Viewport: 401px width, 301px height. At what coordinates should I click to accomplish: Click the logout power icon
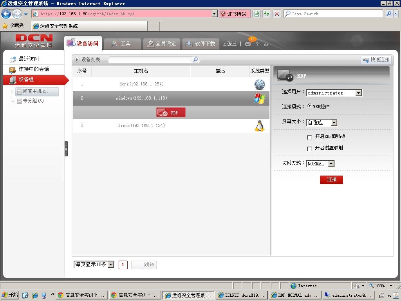[266, 44]
